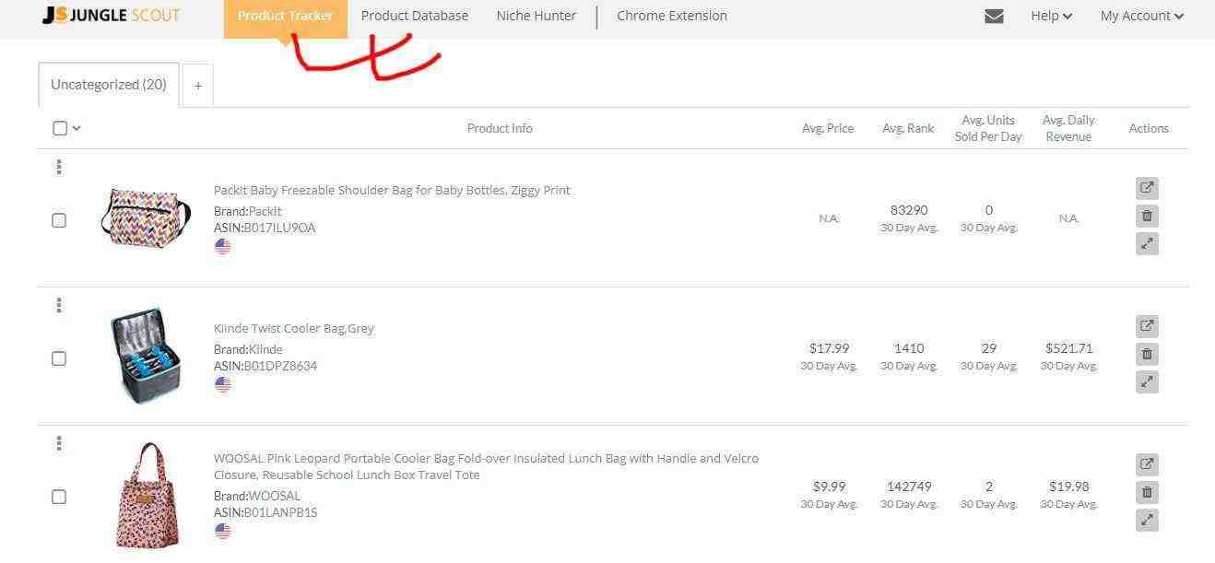Click the $521.71 daily revenue value
The width and height of the screenshot is (1215, 563).
pos(1069,348)
